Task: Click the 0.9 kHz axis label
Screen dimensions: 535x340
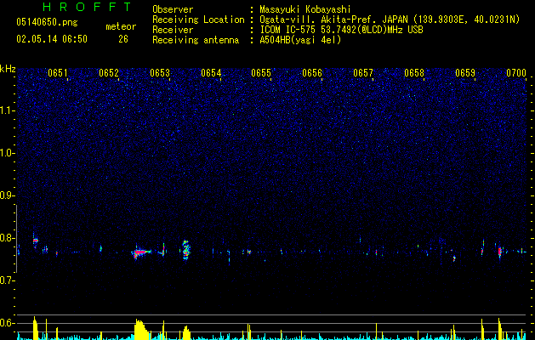Action: pyautogui.click(x=8, y=195)
